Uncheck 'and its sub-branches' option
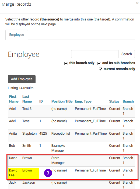This screenshot has width=140, height=189. [99, 63]
